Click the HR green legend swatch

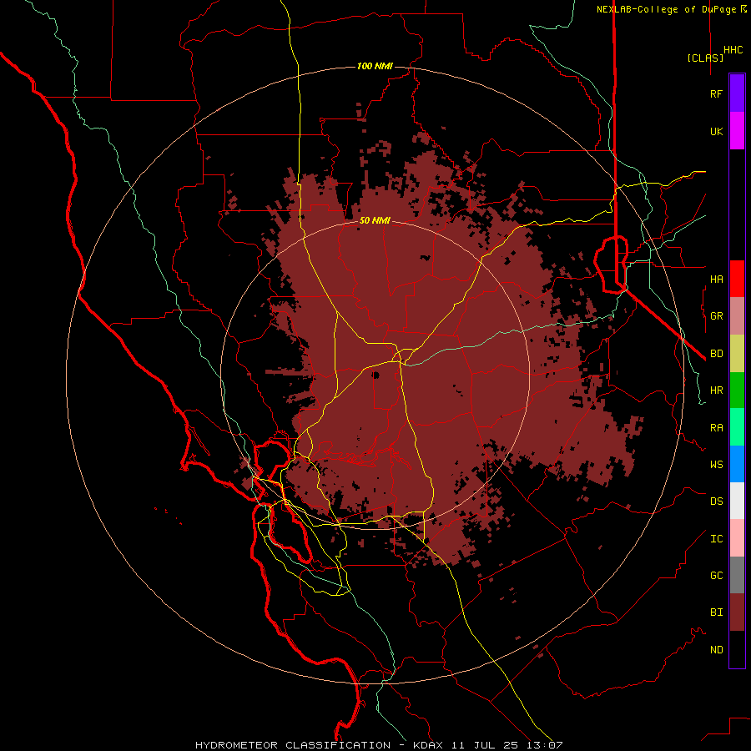(737, 390)
